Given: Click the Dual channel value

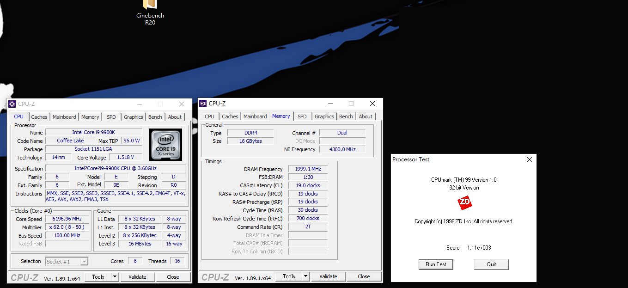Looking at the screenshot, I should tap(342, 133).
